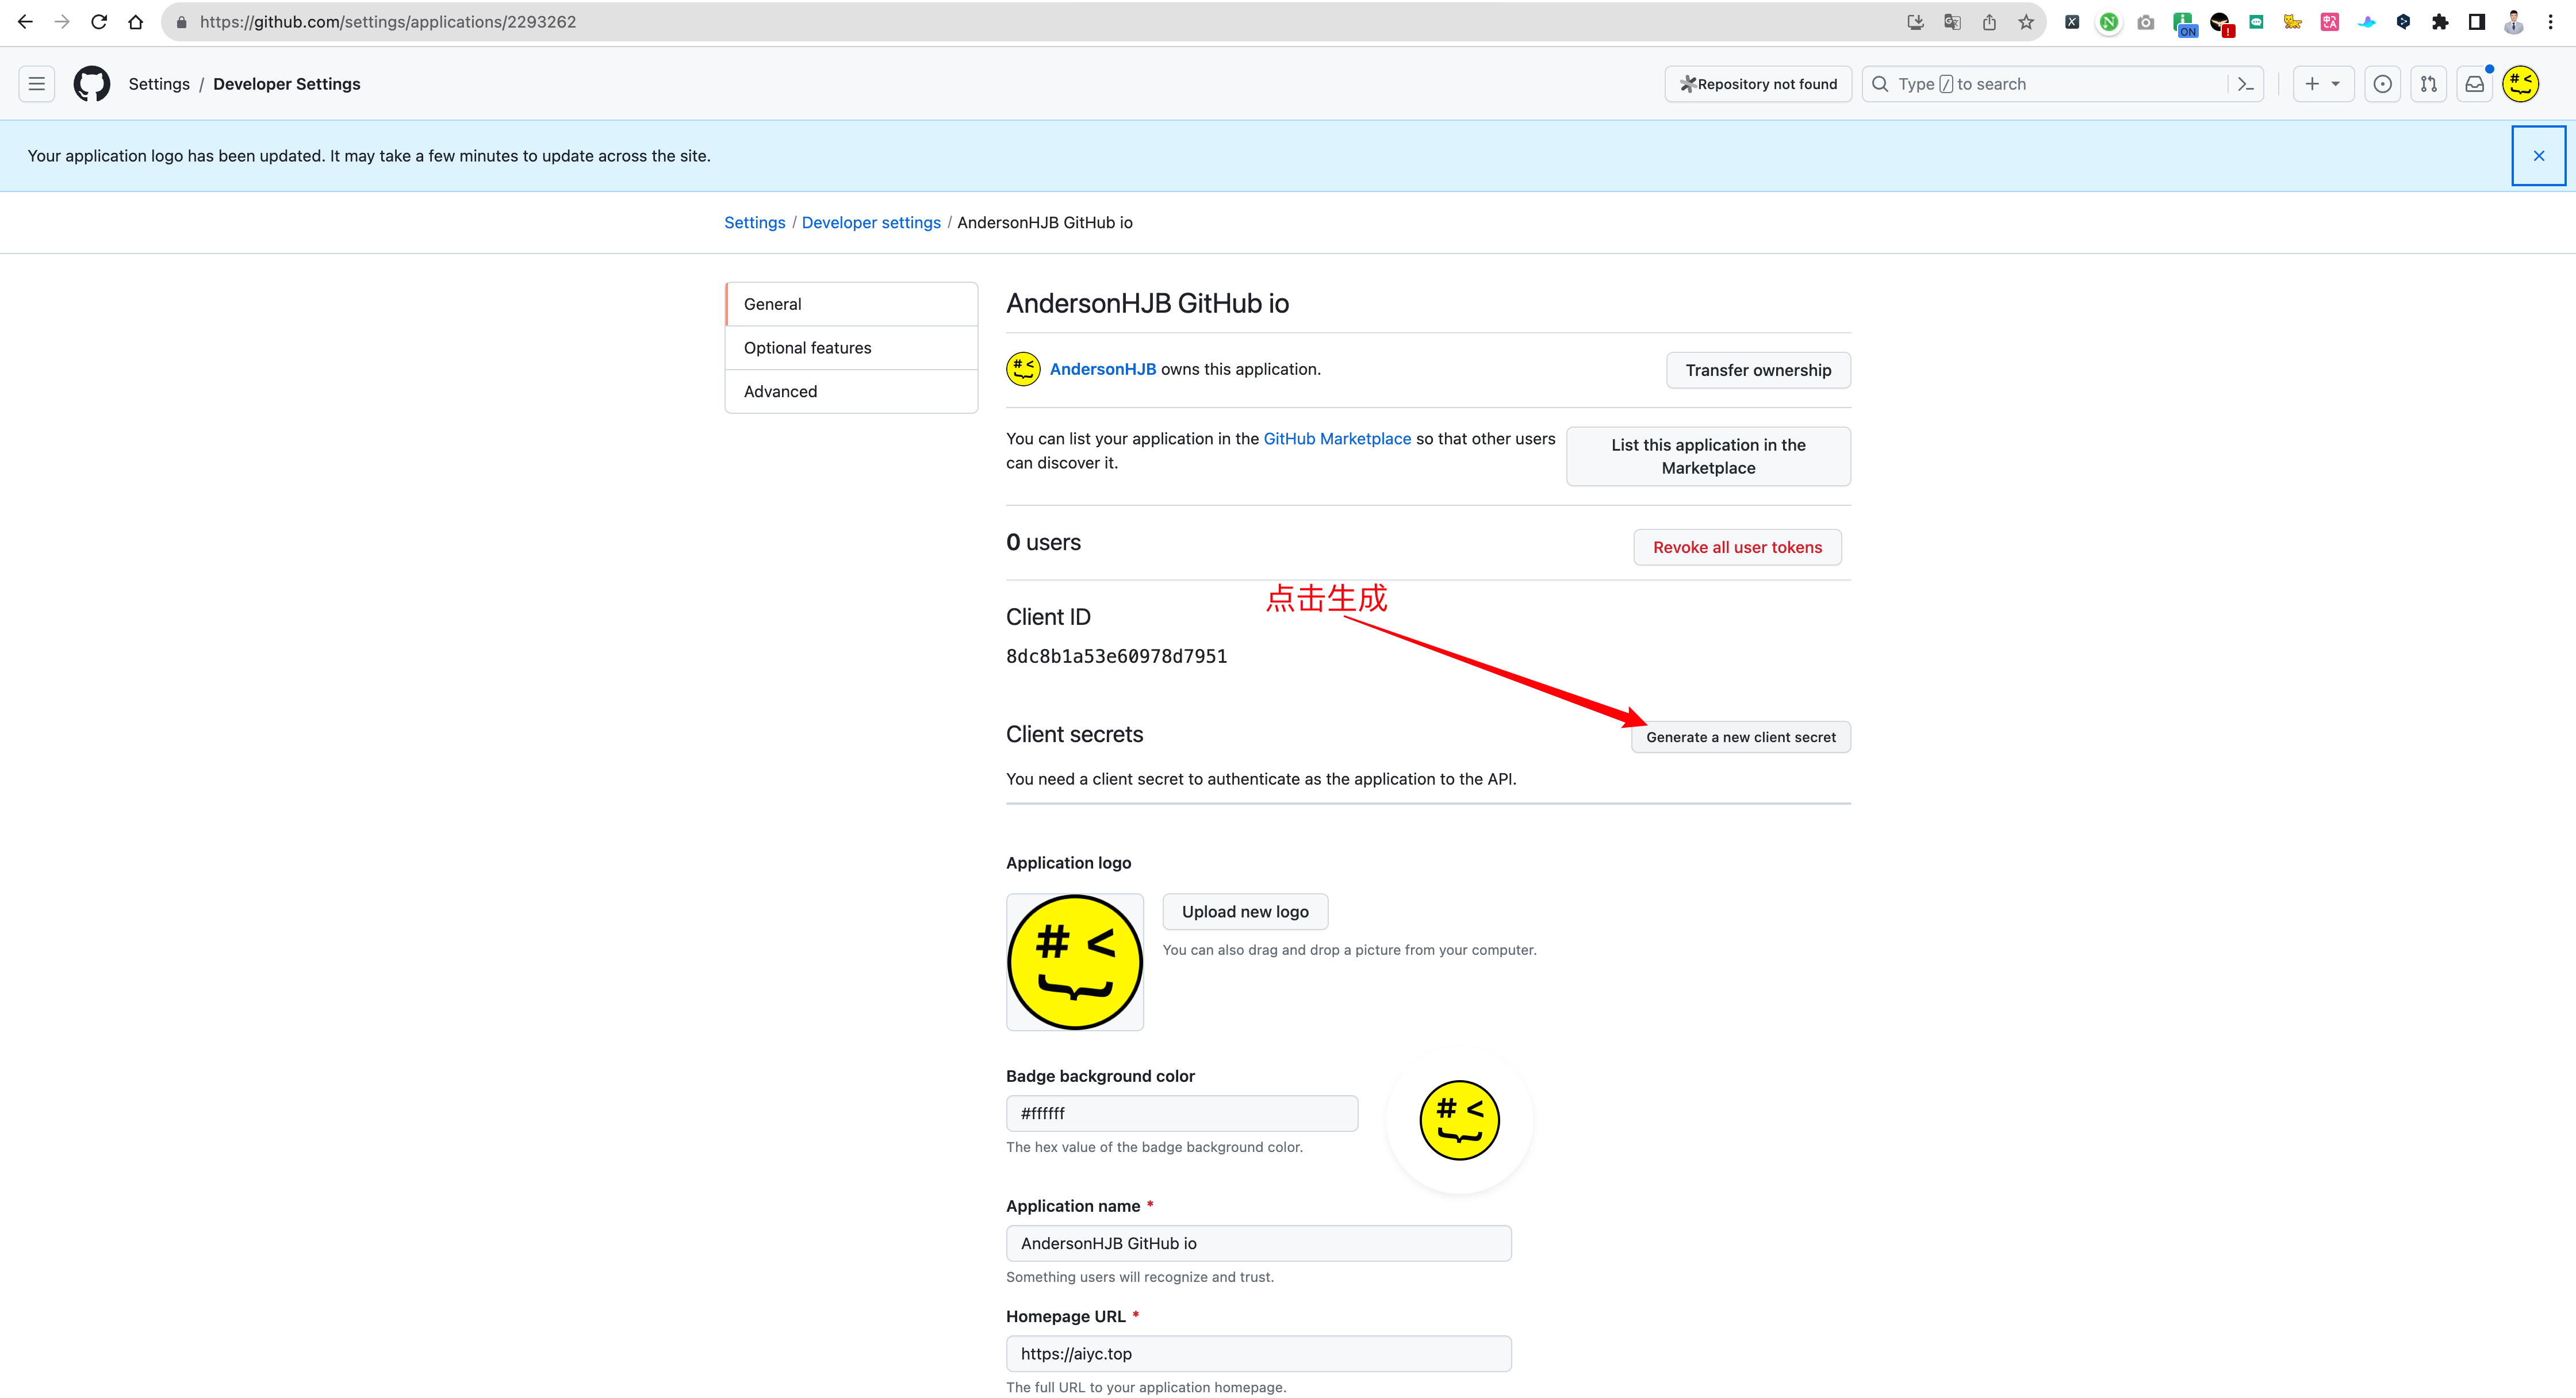Screen dimensions: 2576x1398
Task: Click the Transfer ownership button
Action: tap(1758, 370)
